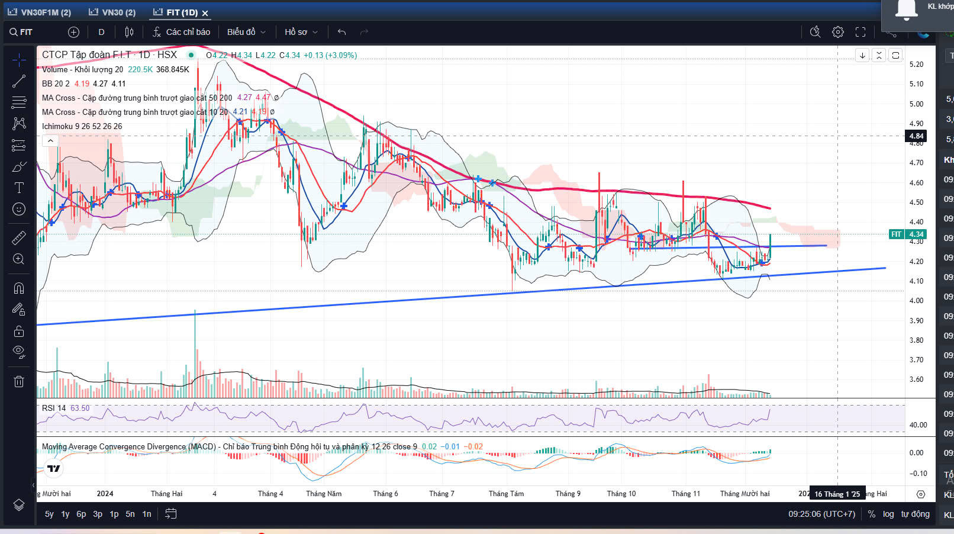
Task: Toggle magnet mode for drawings
Action: [19, 288]
